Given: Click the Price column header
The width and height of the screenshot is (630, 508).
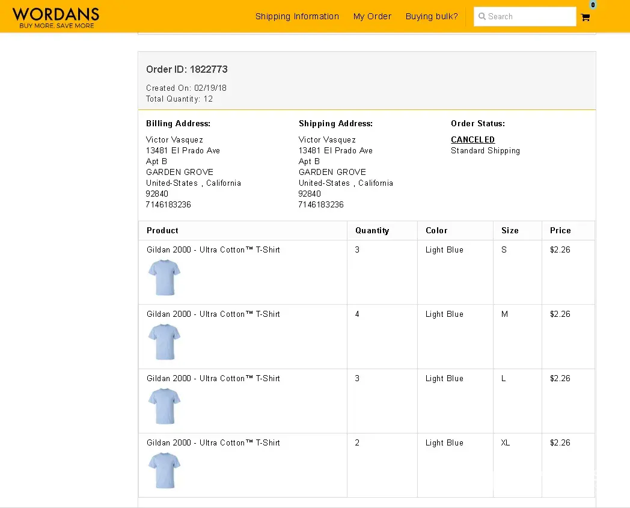Looking at the screenshot, I should [560, 230].
